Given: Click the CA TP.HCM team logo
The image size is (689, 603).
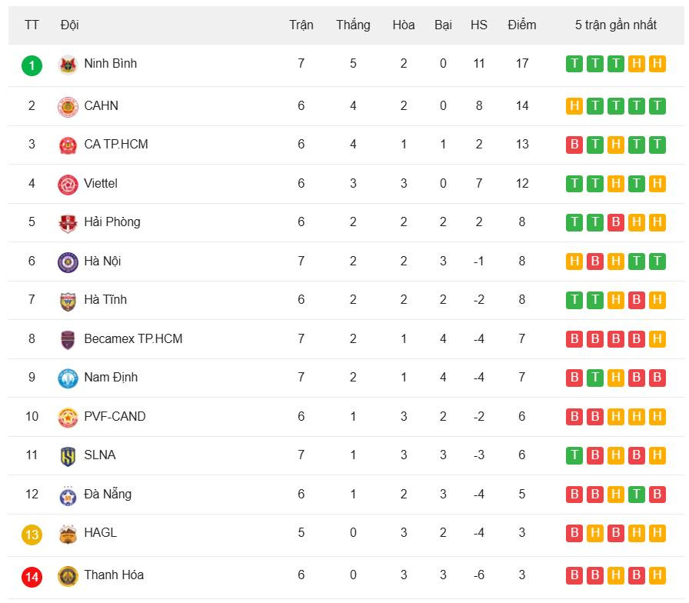Looking at the screenshot, I should 68,145.
